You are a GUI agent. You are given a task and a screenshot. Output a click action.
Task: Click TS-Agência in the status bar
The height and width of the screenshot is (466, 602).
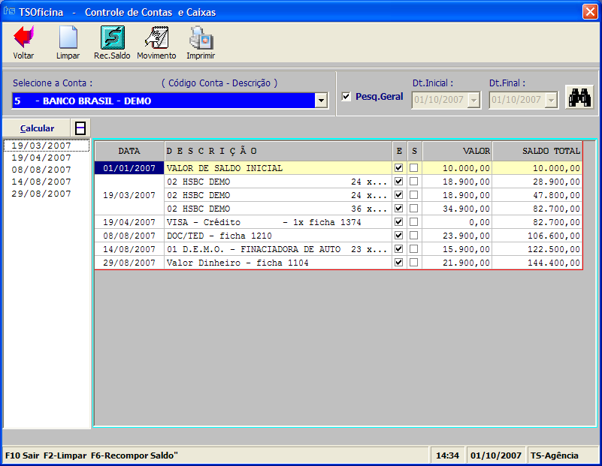[x=555, y=455]
